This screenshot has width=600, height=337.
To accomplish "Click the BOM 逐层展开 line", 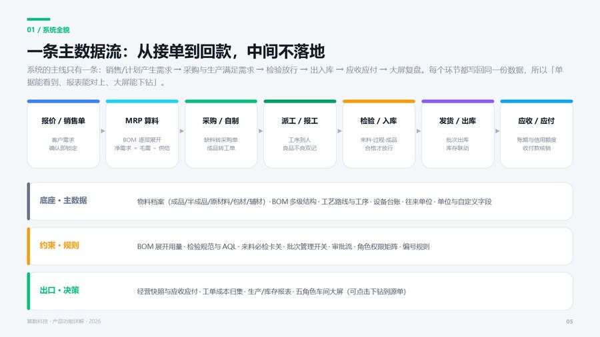I will click(x=142, y=140).
